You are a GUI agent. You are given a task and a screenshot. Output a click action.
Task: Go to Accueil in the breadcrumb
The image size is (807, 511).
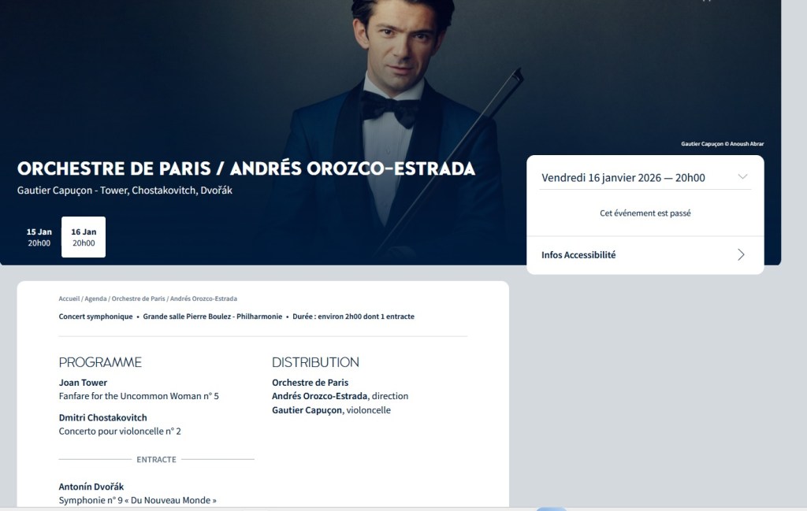coord(69,299)
